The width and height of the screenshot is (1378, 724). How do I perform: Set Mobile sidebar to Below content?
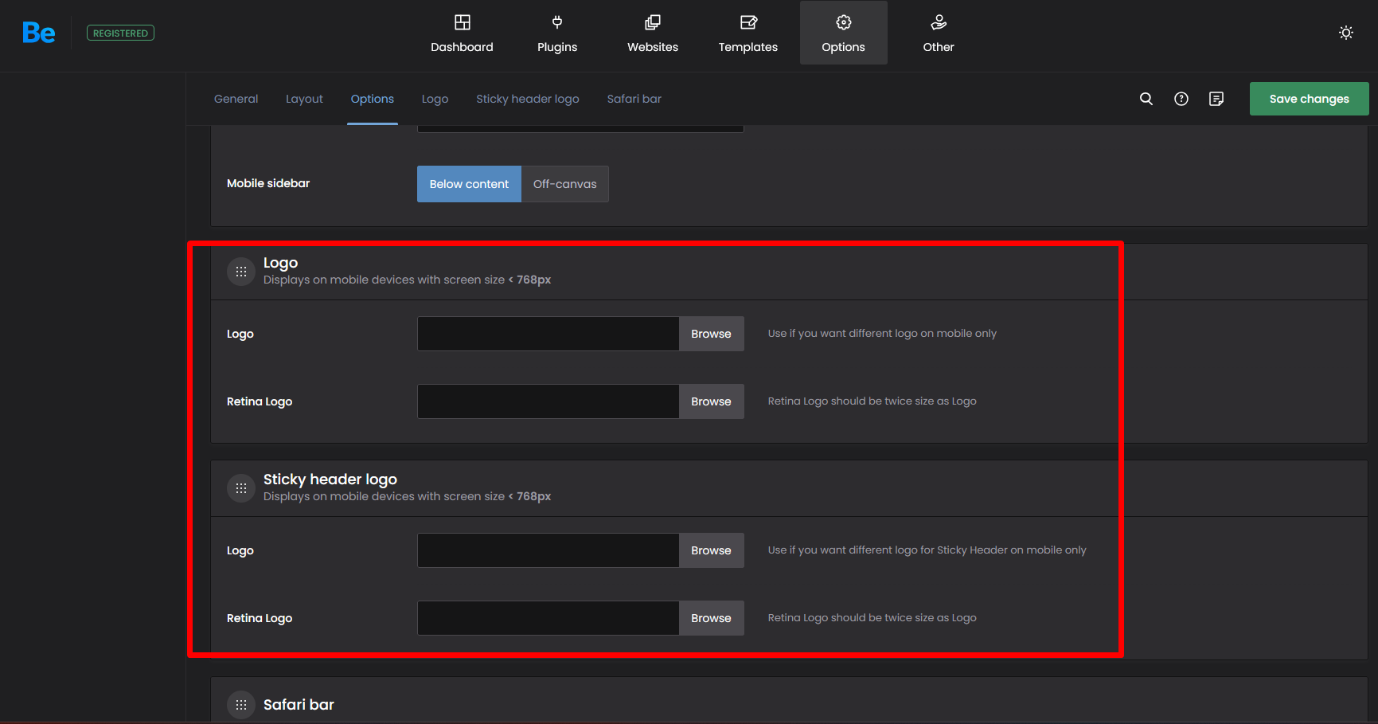469,184
